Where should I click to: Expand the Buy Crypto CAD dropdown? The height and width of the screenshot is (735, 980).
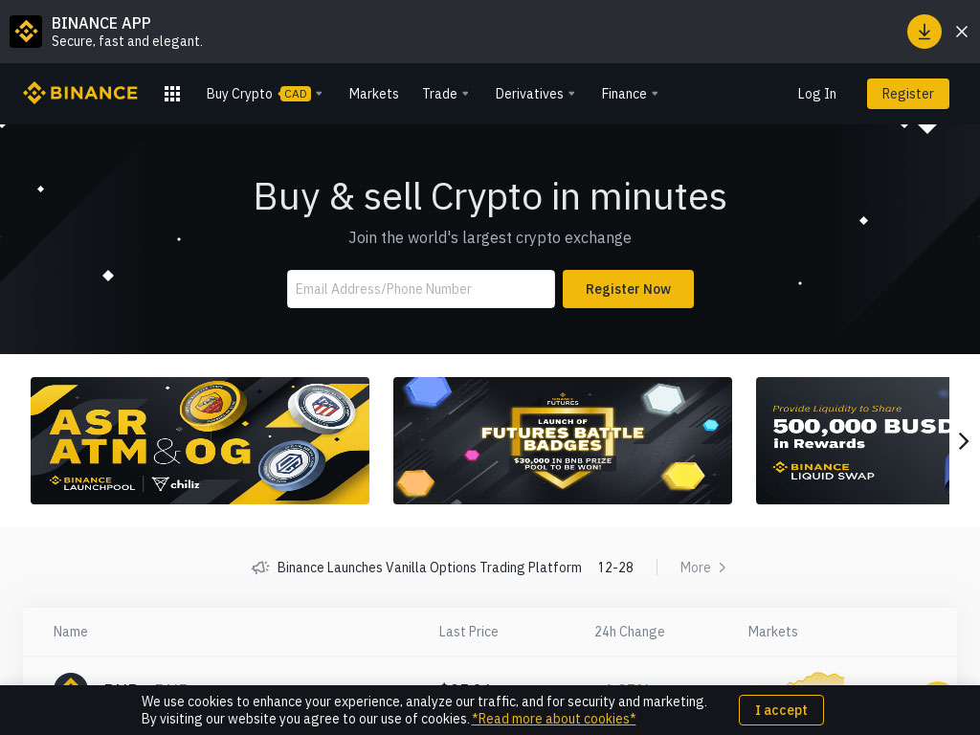(x=264, y=94)
